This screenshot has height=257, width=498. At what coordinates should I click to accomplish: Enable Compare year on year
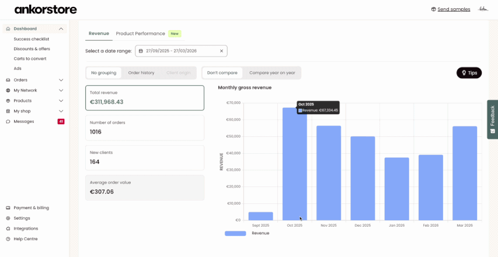point(272,73)
